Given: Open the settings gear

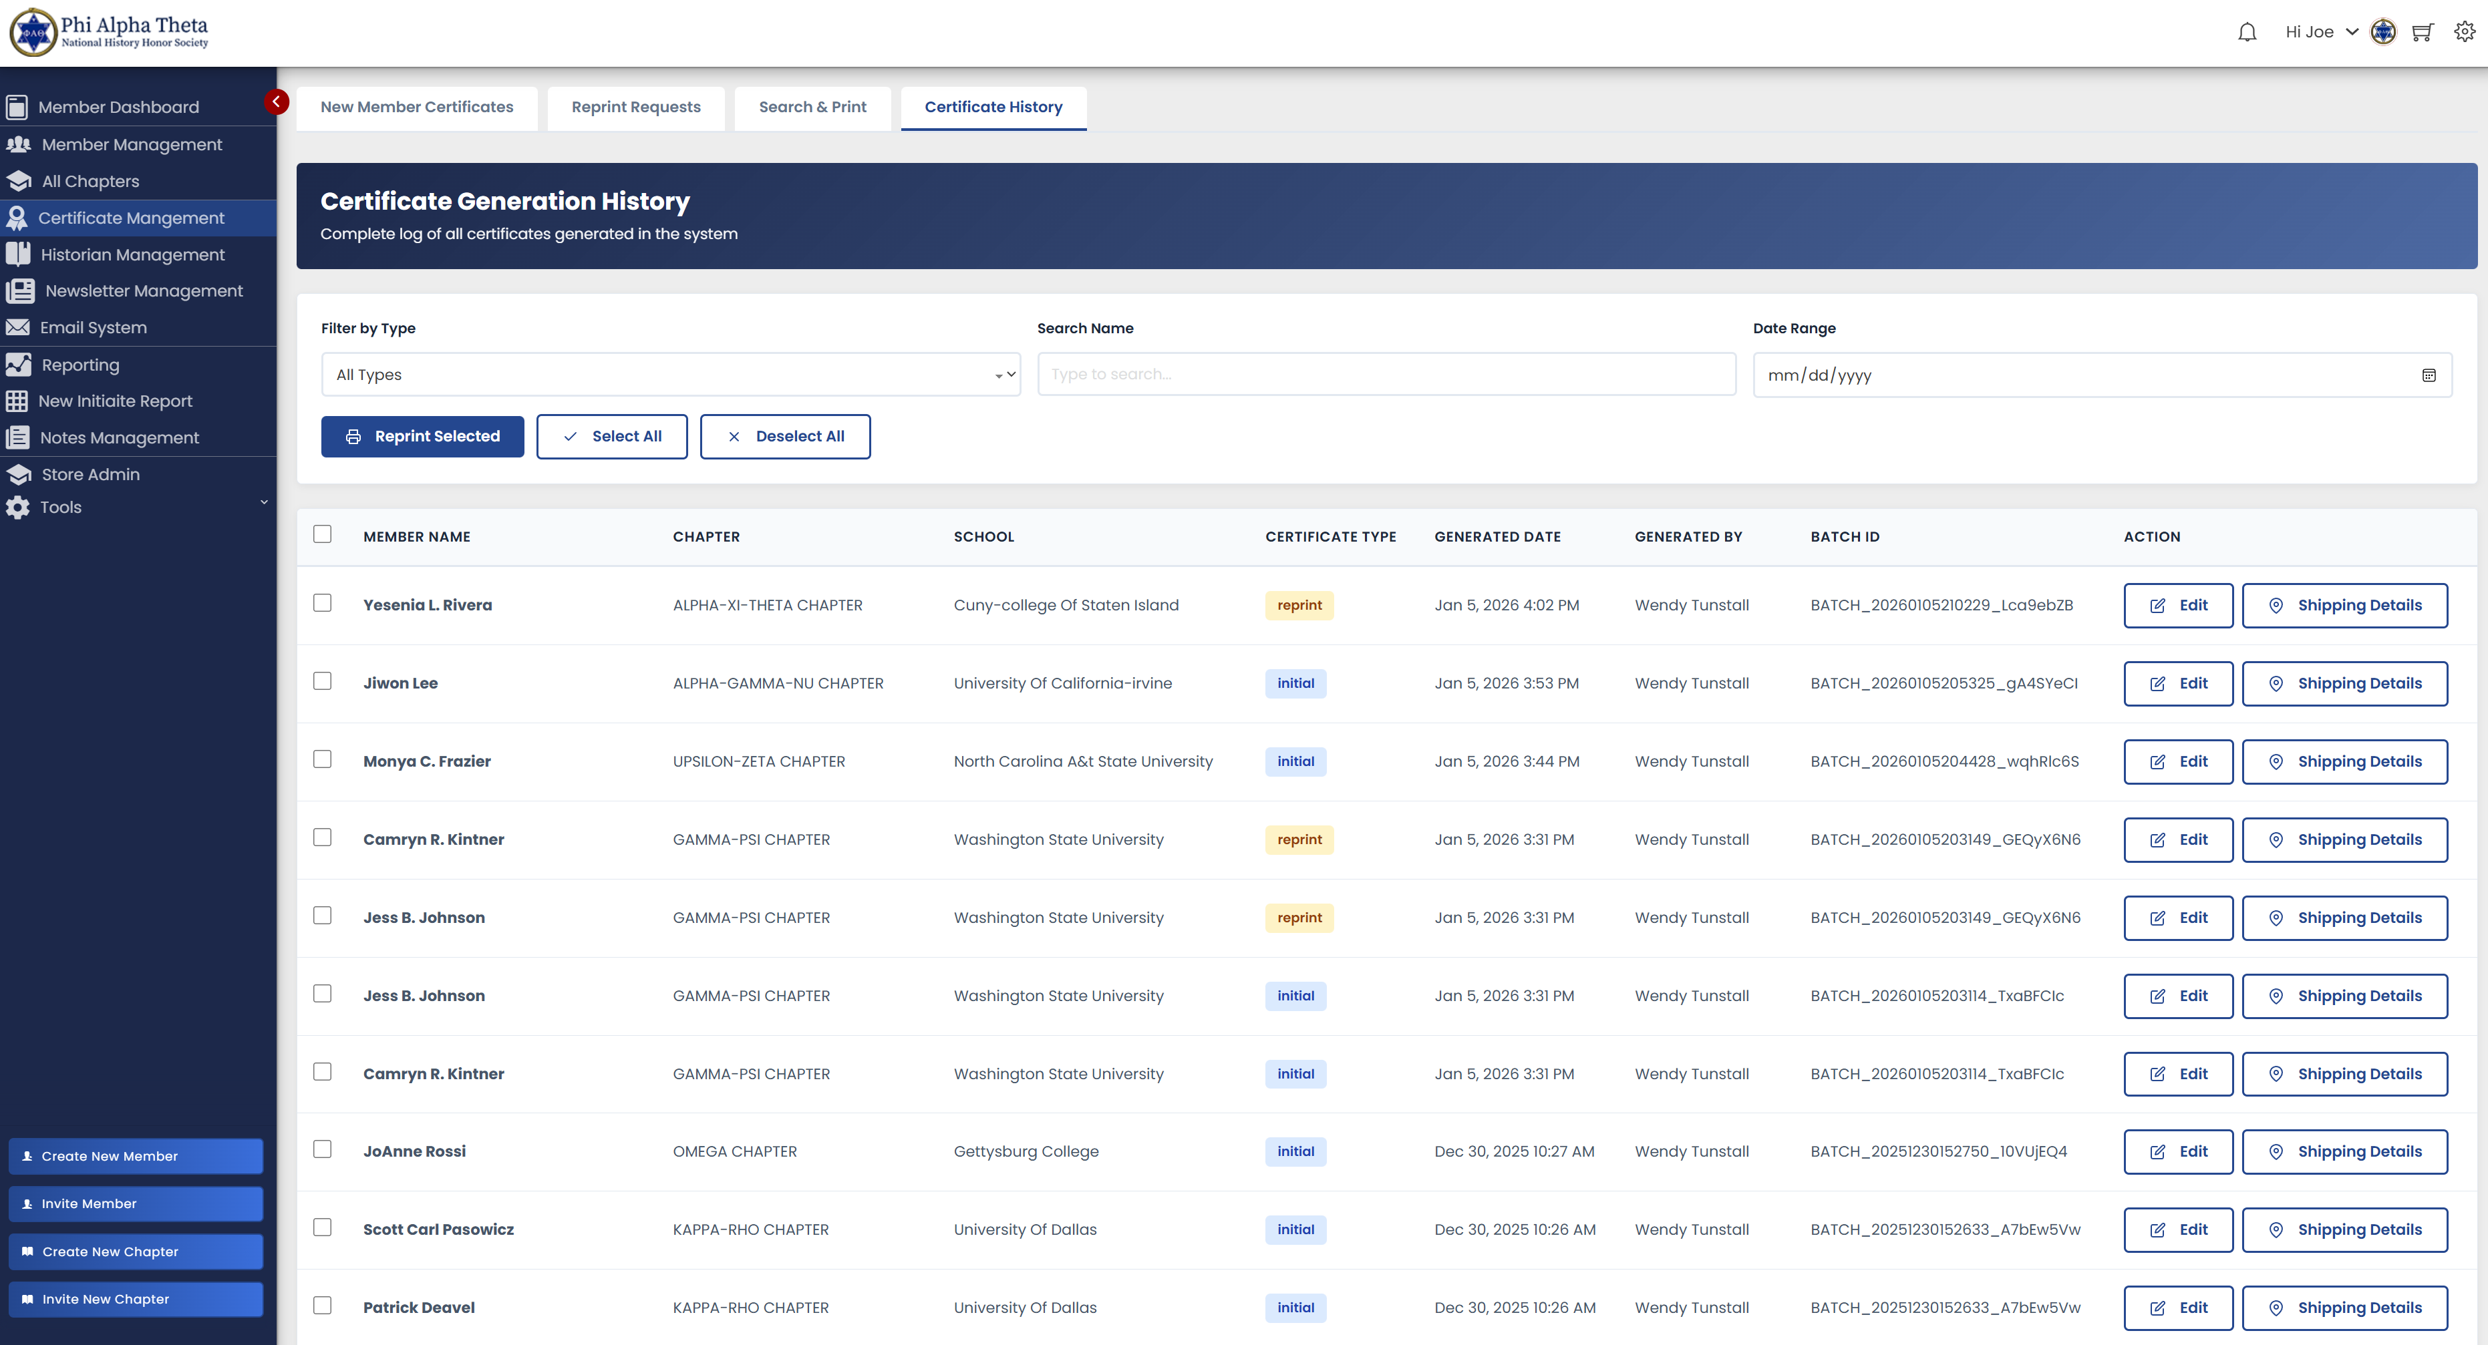Looking at the screenshot, I should 2466,31.
